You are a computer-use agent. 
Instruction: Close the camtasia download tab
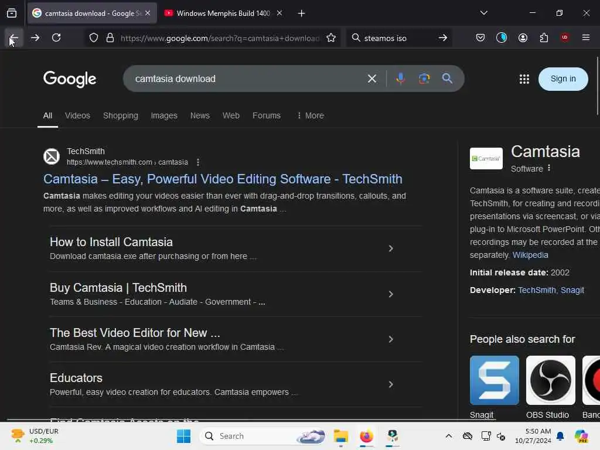(x=148, y=13)
